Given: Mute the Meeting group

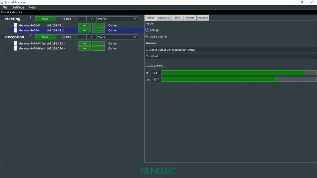Looking at the screenshot, I should [x=45, y=19].
